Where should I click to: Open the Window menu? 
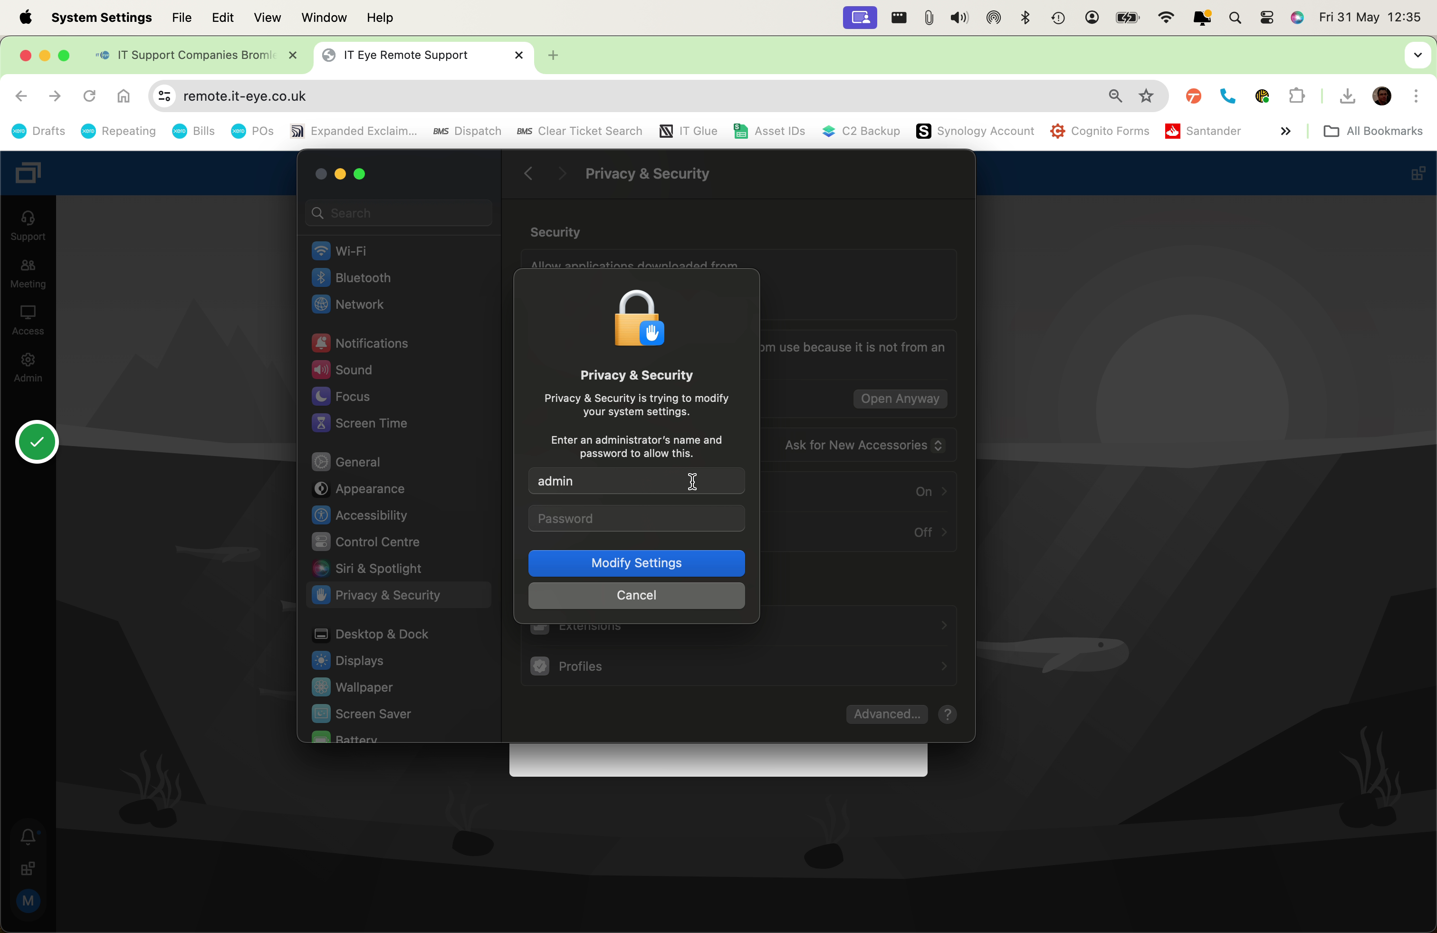[x=324, y=17]
